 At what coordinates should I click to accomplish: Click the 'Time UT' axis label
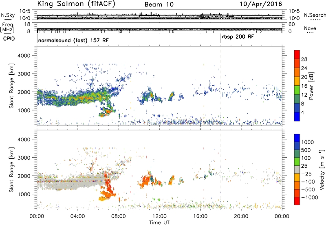pos(159,223)
